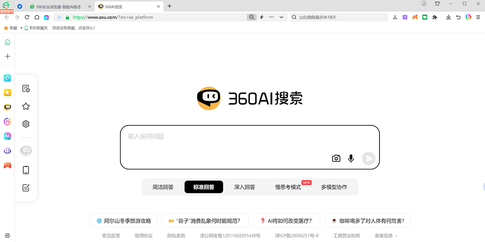Click the send arrow to submit a query

coord(368,158)
